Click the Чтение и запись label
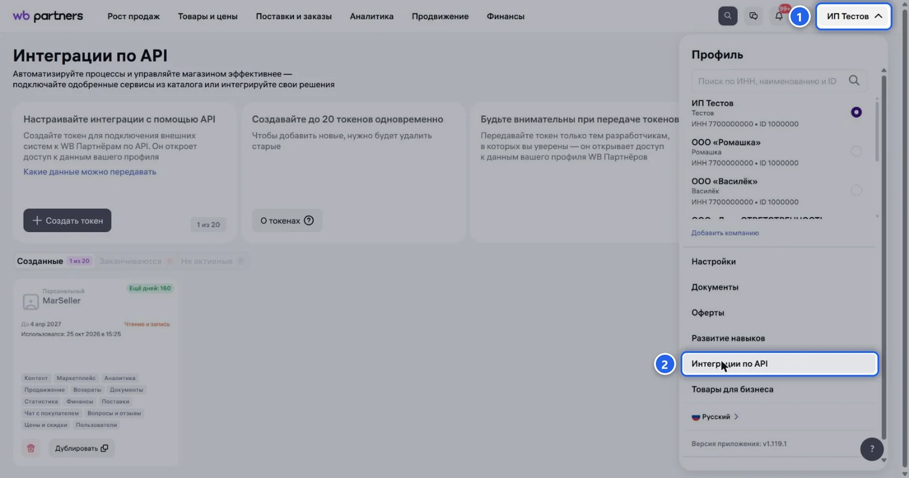Viewport: 909px width, 478px height. [x=147, y=324]
